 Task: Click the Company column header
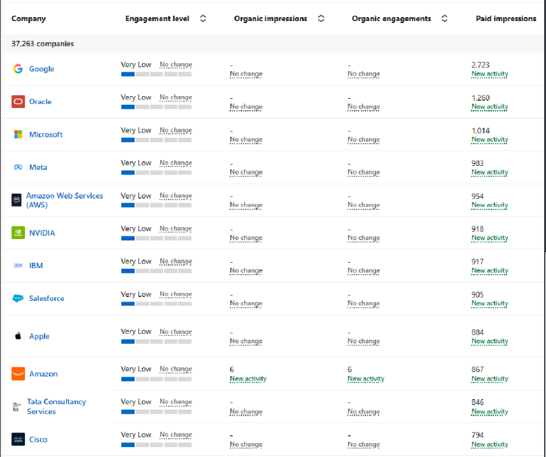[29, 18]
